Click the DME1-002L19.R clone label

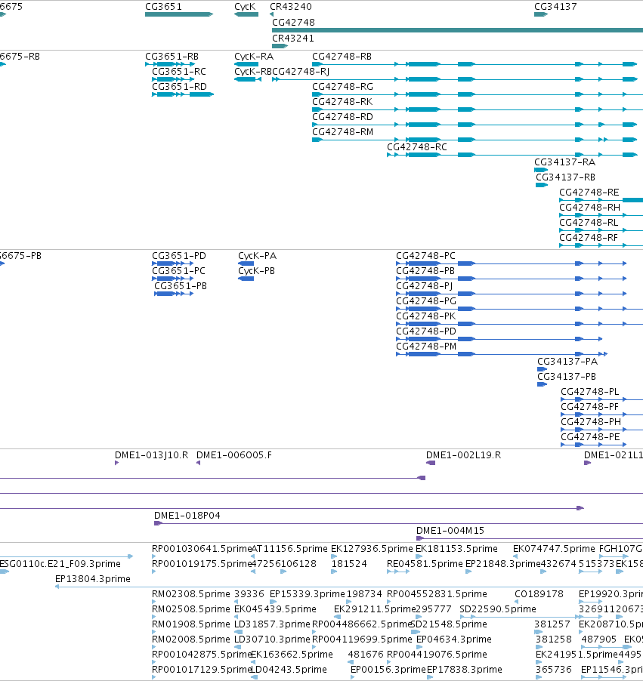point(463,455)
